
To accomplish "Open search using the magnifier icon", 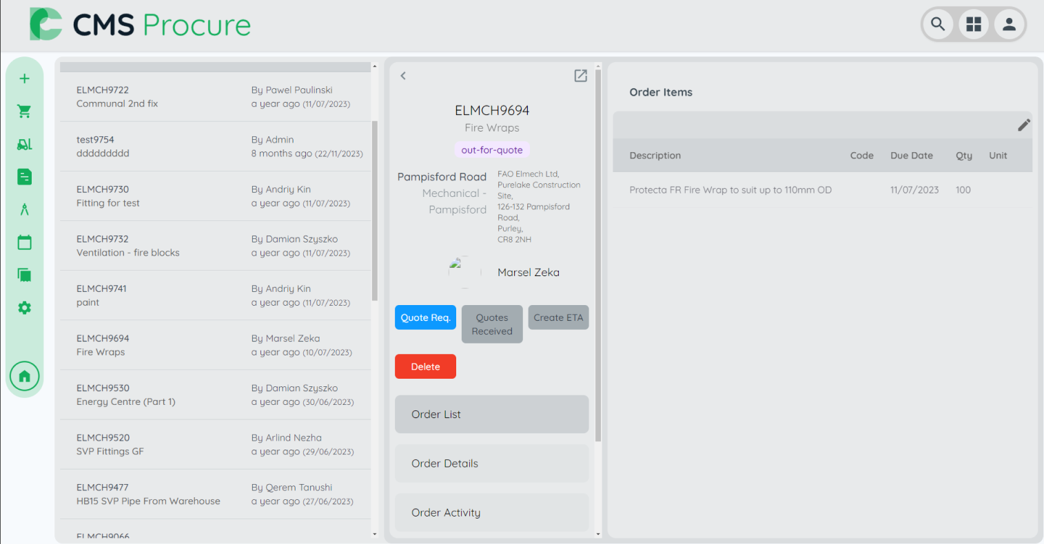I will pyautogui.click(x=938, y=24).
